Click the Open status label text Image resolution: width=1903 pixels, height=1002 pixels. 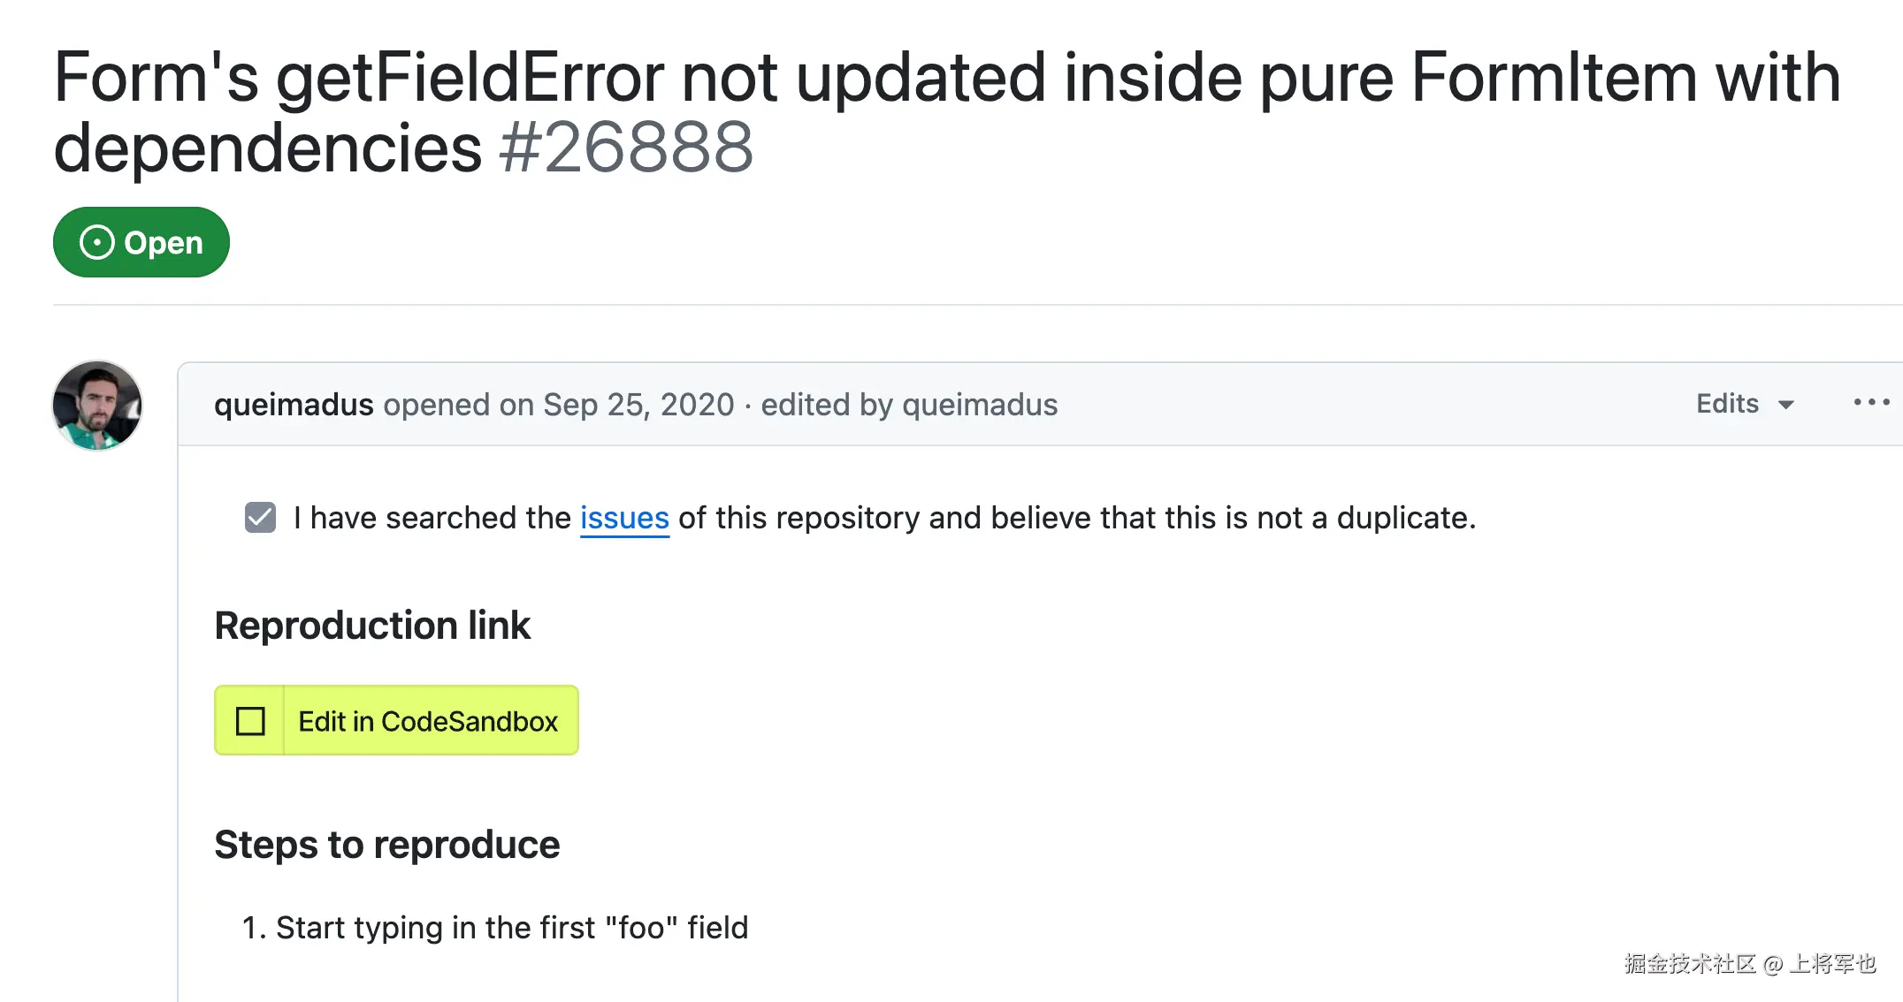pyautogui.click(x=164, y=243)
